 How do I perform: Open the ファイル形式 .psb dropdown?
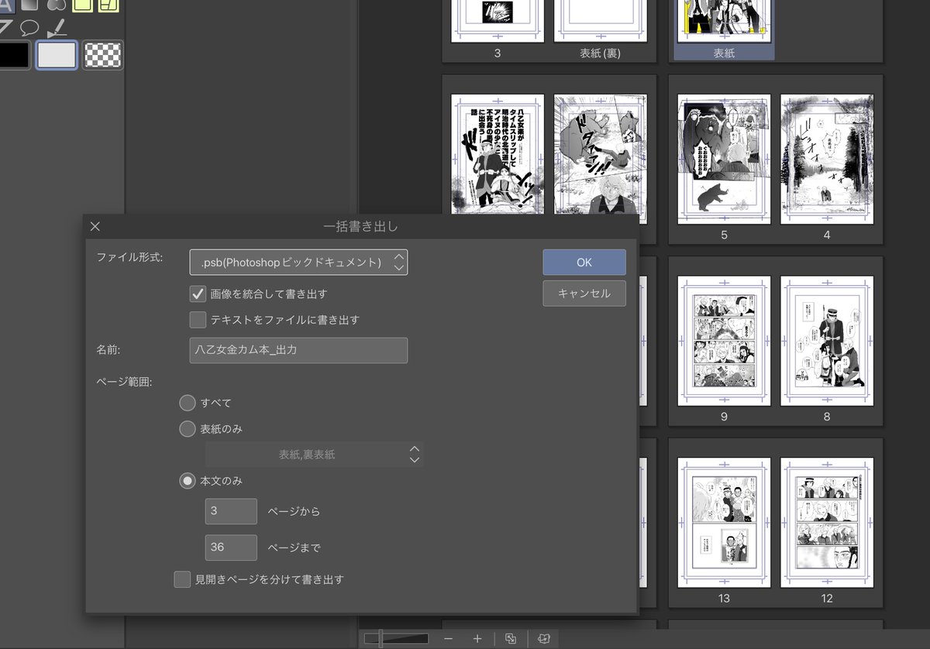click(298, 263)
